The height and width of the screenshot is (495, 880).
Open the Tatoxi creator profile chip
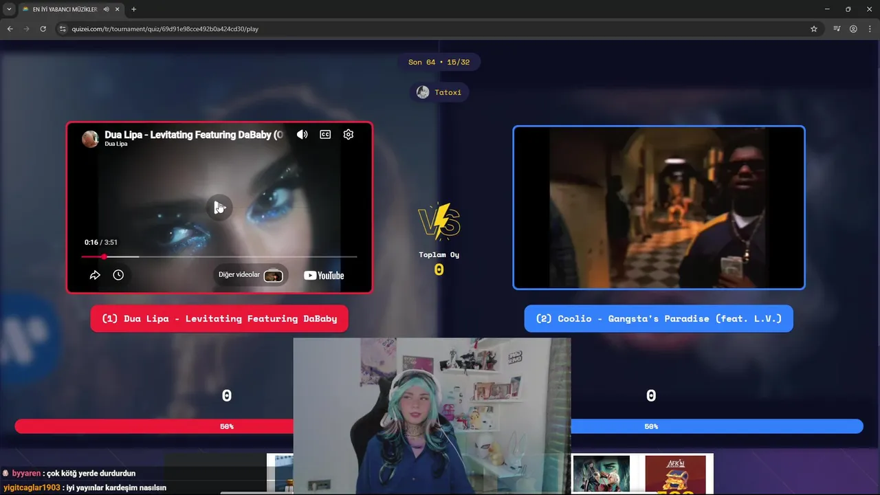tap(439, 92)
